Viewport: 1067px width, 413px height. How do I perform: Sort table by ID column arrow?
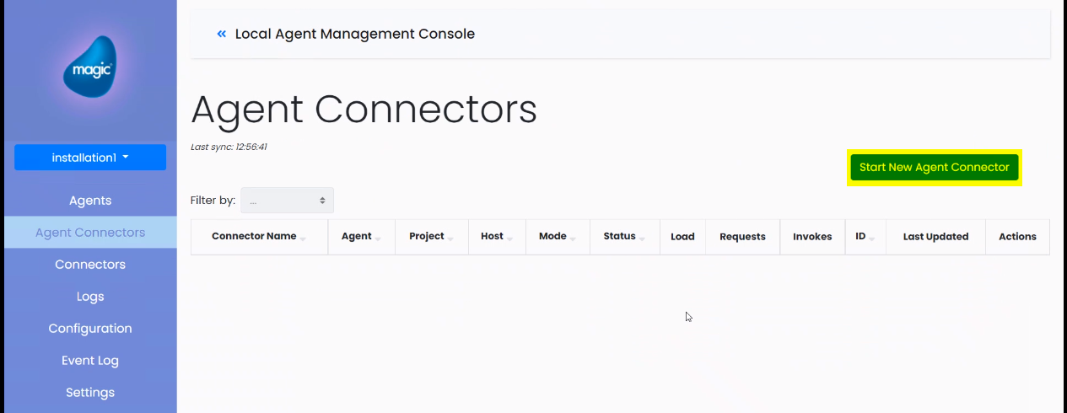[872, 239]
